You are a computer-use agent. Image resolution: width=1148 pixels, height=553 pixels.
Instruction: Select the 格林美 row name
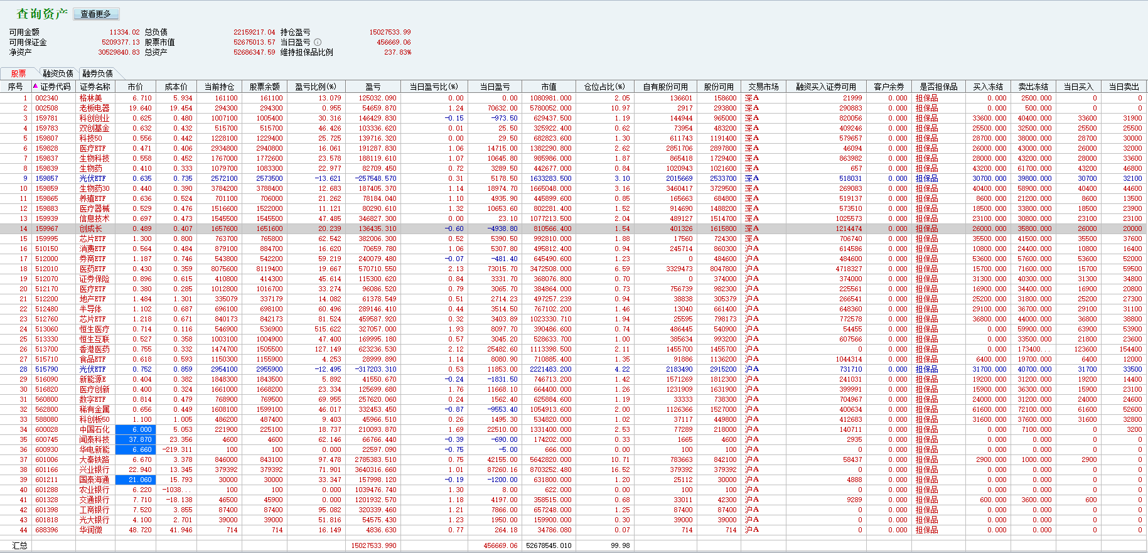click(x=90, y=98)
